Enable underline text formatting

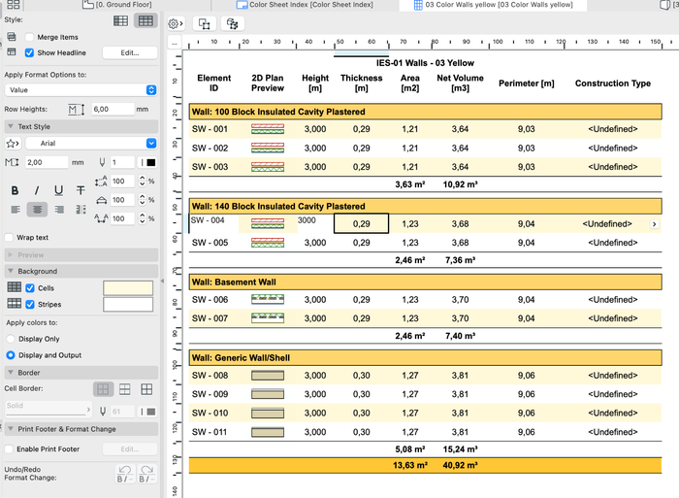pyautogui.click(x=58, y=190)
